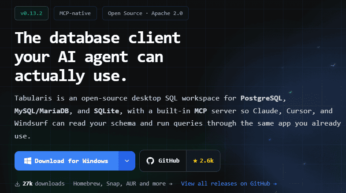
Task: Click the 27k downloads counter text
Action: (x=44, y=184)
